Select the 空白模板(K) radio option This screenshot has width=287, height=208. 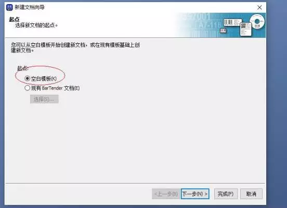click(x=41, y=79)
